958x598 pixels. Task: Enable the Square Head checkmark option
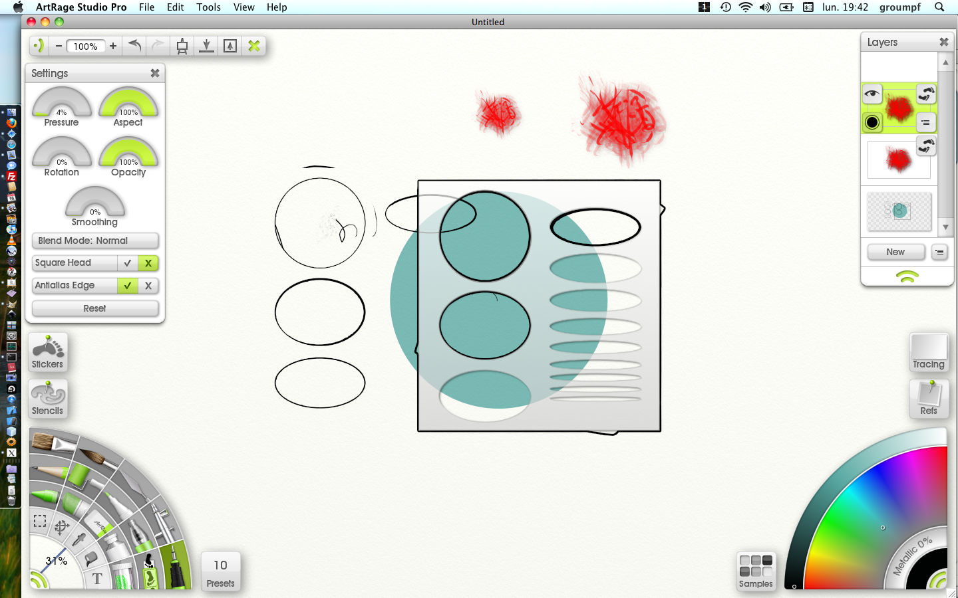pos(127,263)
